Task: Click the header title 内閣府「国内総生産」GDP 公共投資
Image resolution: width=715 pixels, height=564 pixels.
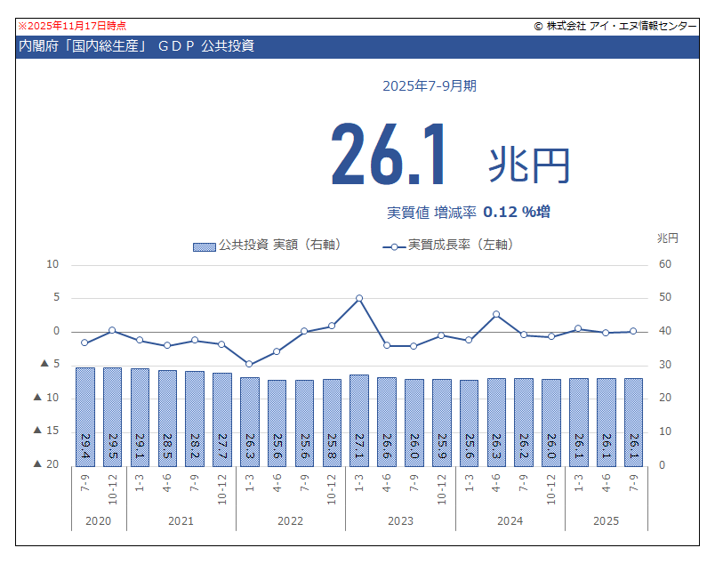Action: [136, 46]
